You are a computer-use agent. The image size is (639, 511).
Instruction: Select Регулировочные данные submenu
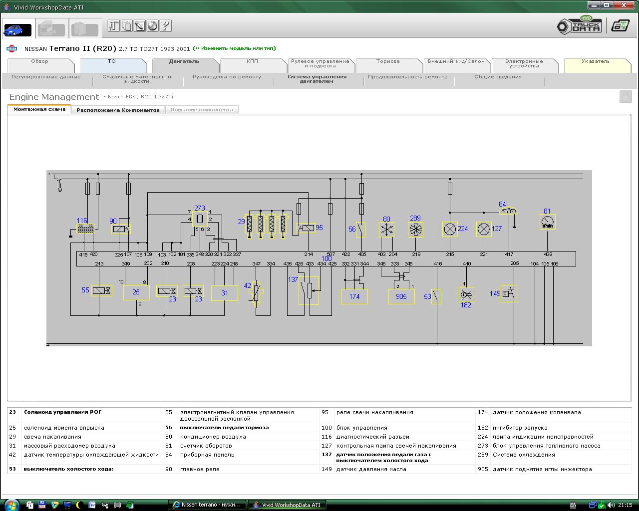click(46, 77)
